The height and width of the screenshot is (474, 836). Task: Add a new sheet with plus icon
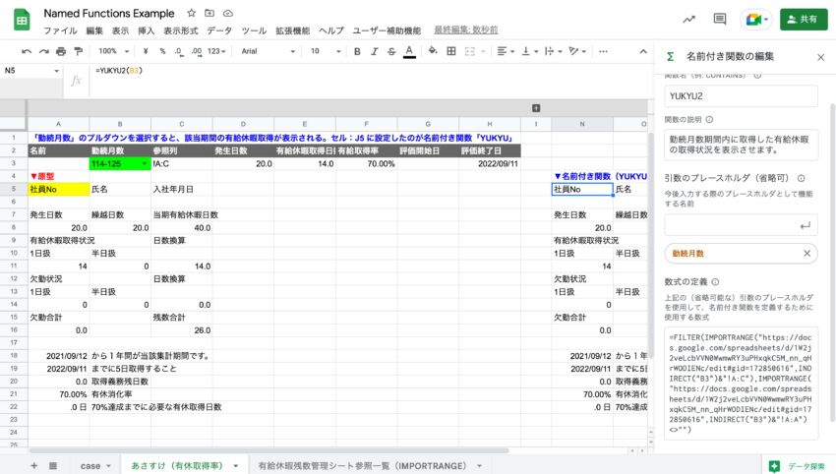click(x=33, y=465)
